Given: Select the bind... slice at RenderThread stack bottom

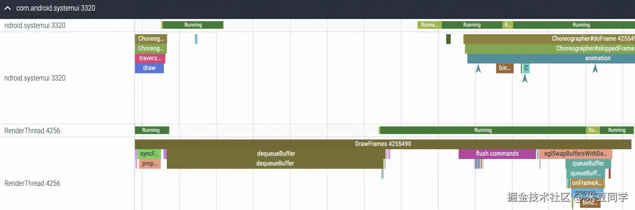Looking at the screenshot, I should 590,203.
